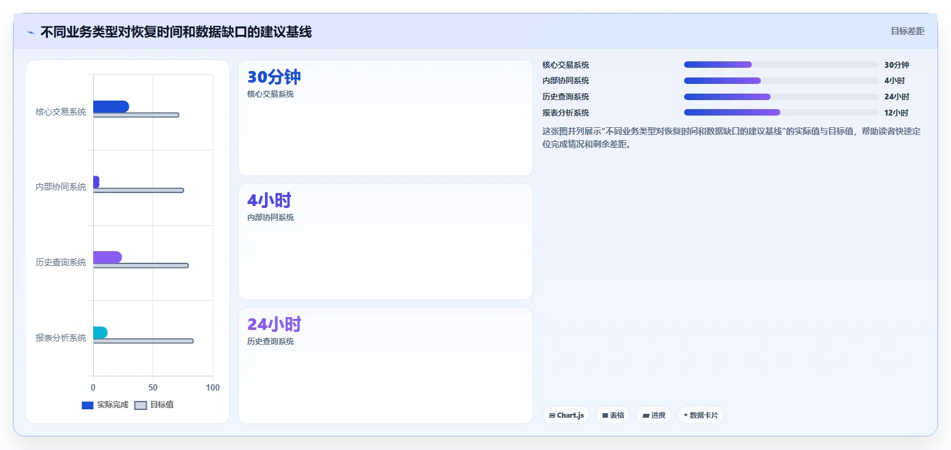Image resolution: width=951 pixels, height=450 pixels.
Task: Open the 4小时 data card
Action: [x=385, y=241]
